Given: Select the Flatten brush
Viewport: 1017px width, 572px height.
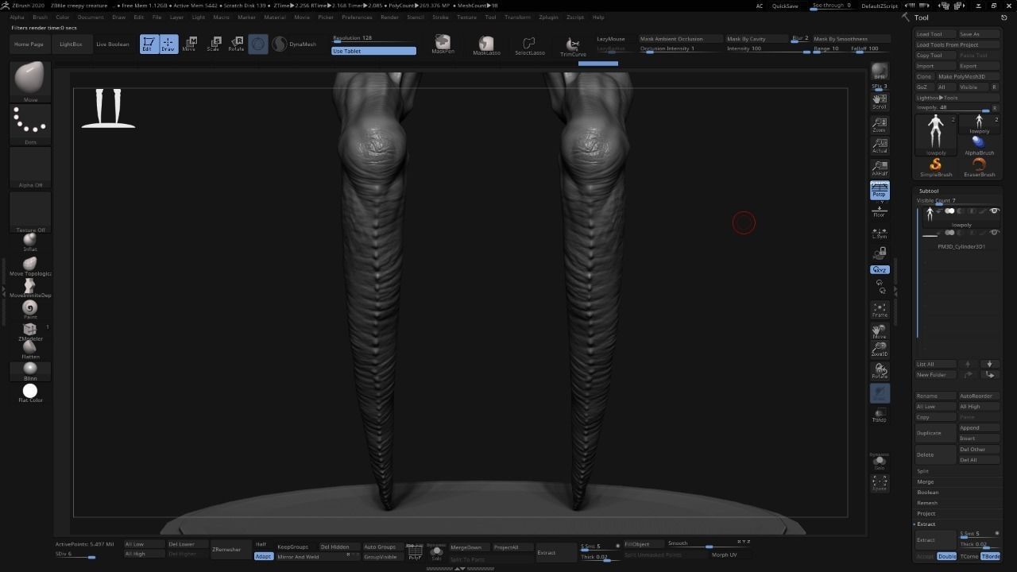Looking at the screenshot, I should [x=30, y=350].
